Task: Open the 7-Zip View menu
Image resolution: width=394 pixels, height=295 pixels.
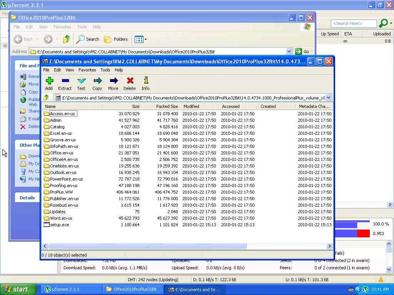Action: (70, 70)
